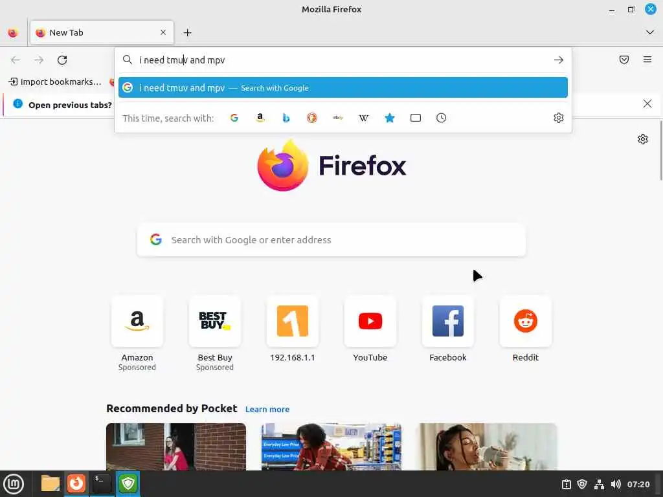Search this time with Bing icon

pos(286,118)
